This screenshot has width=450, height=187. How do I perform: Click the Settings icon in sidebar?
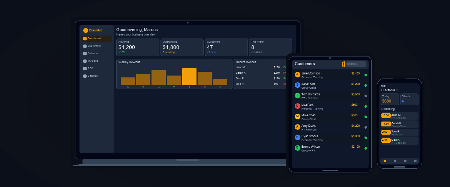coord(85,76)
